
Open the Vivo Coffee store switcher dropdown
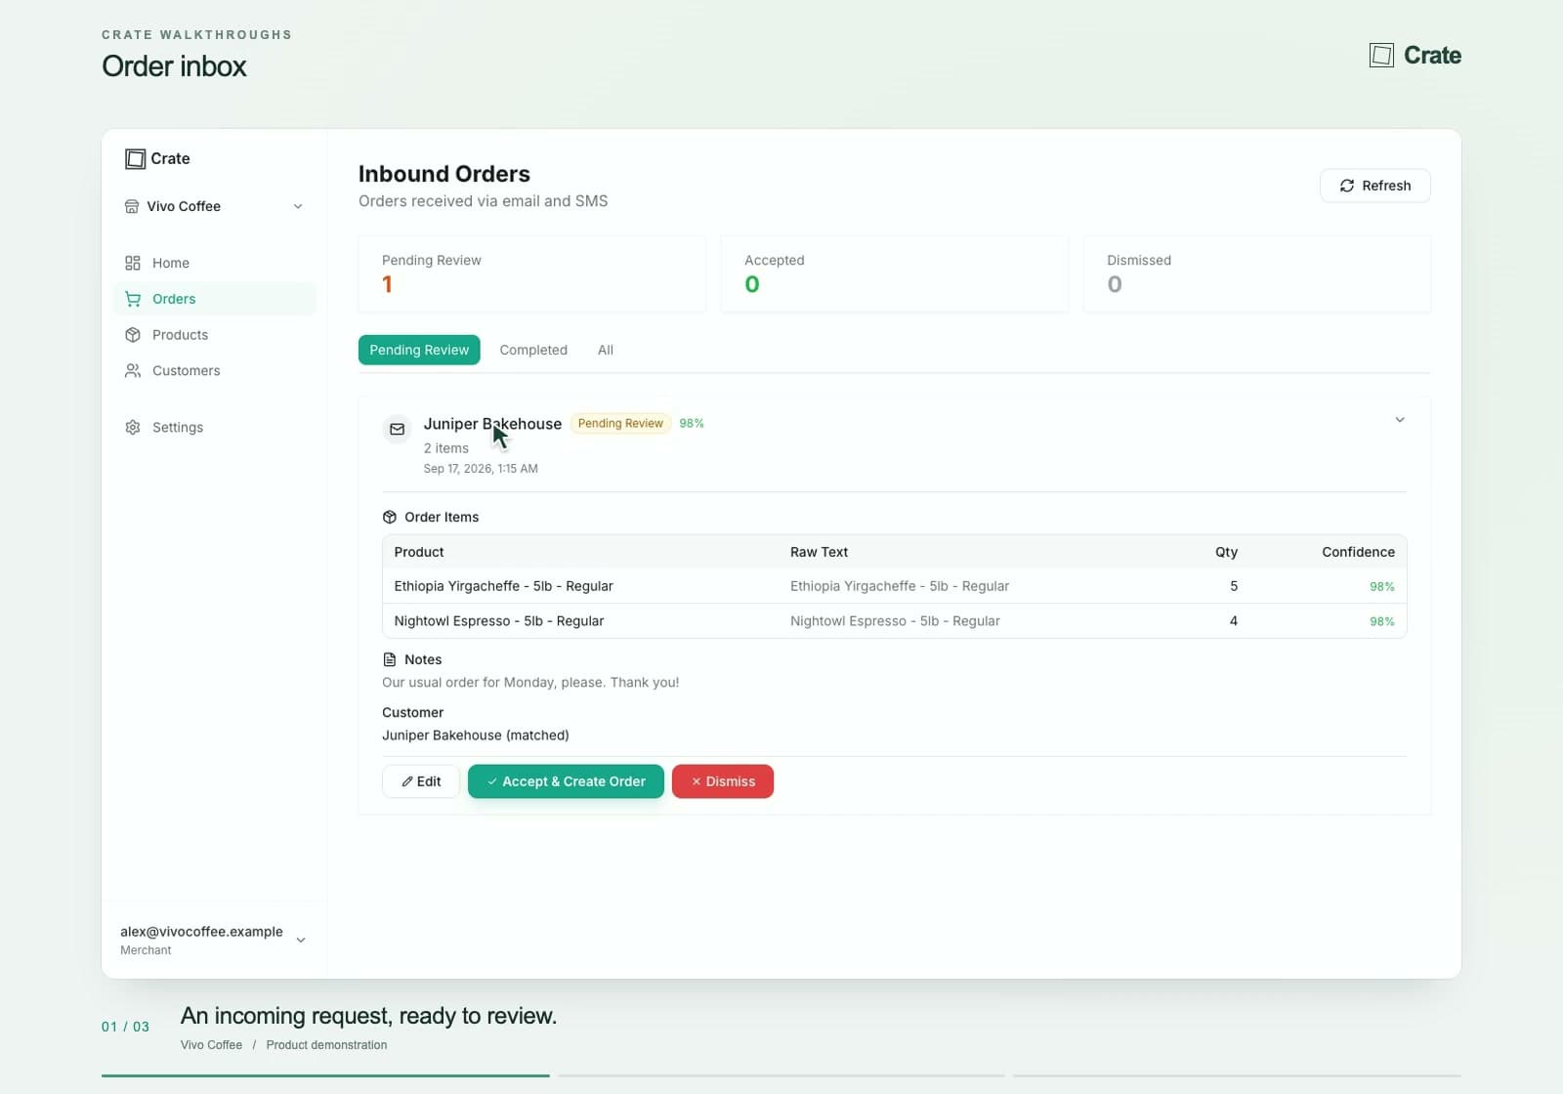pos(214,206)
